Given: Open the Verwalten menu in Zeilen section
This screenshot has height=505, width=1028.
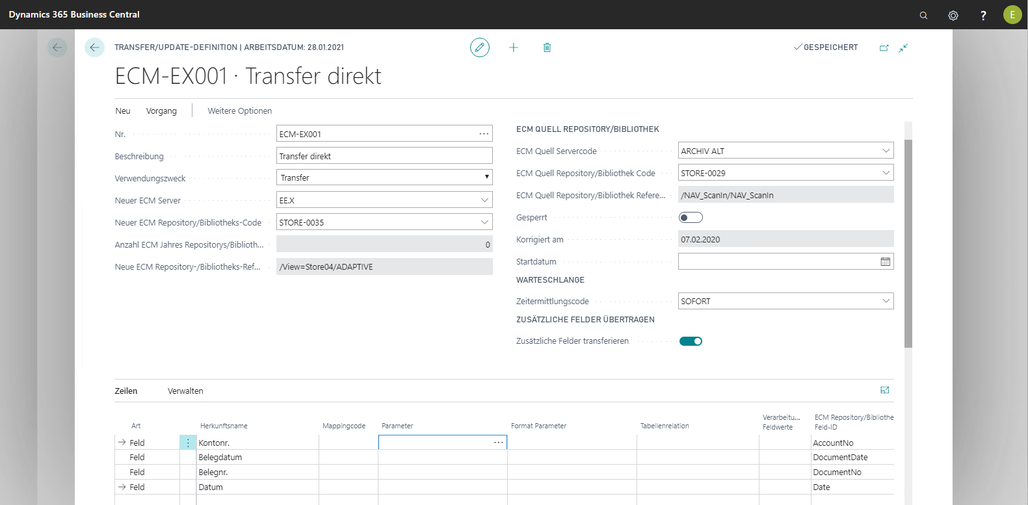Looking at the screenshot, I should (185, 391).
